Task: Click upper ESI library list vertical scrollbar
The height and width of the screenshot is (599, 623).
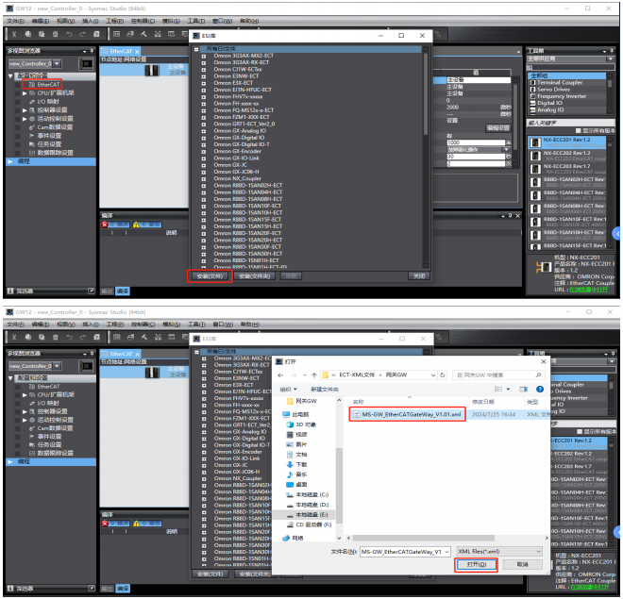Action: click(426, 94)
